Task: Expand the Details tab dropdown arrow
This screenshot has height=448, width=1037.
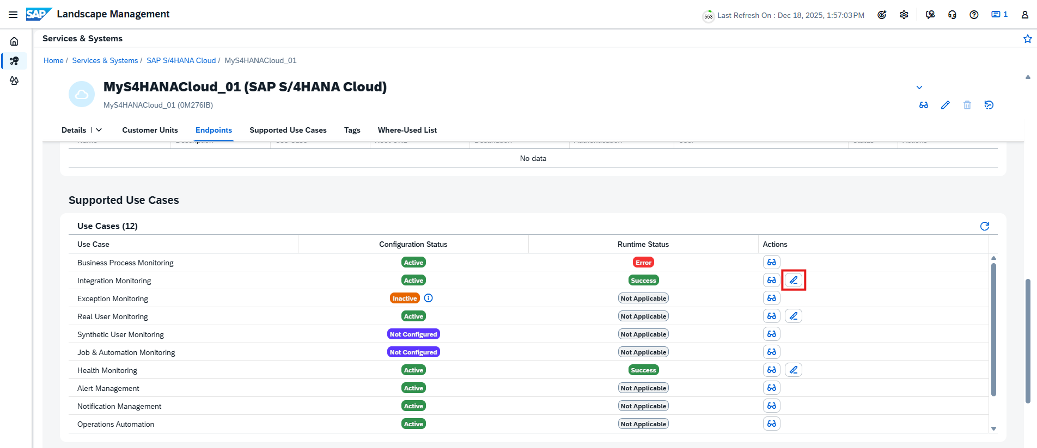Action: (99, 130)
